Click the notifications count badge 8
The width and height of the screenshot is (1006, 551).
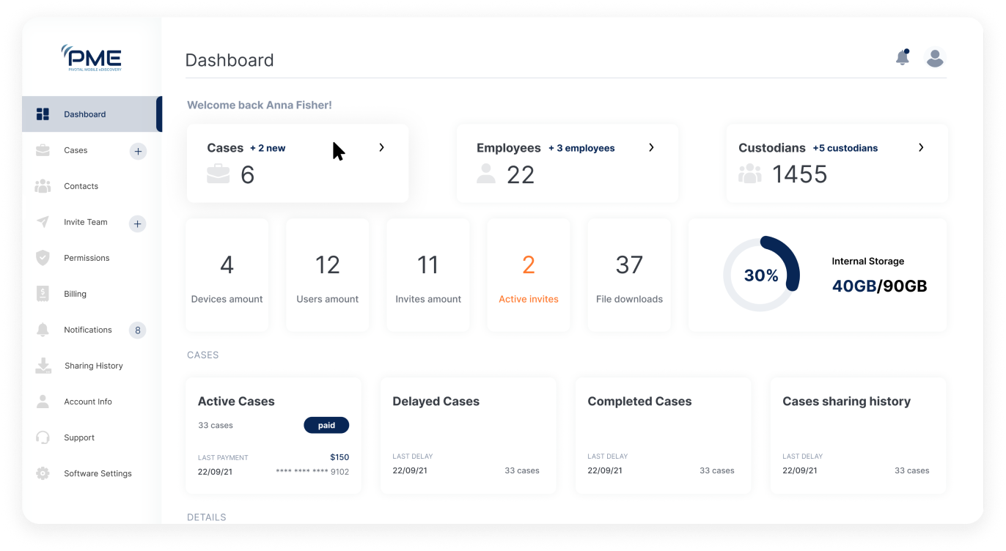coord(137,330)
